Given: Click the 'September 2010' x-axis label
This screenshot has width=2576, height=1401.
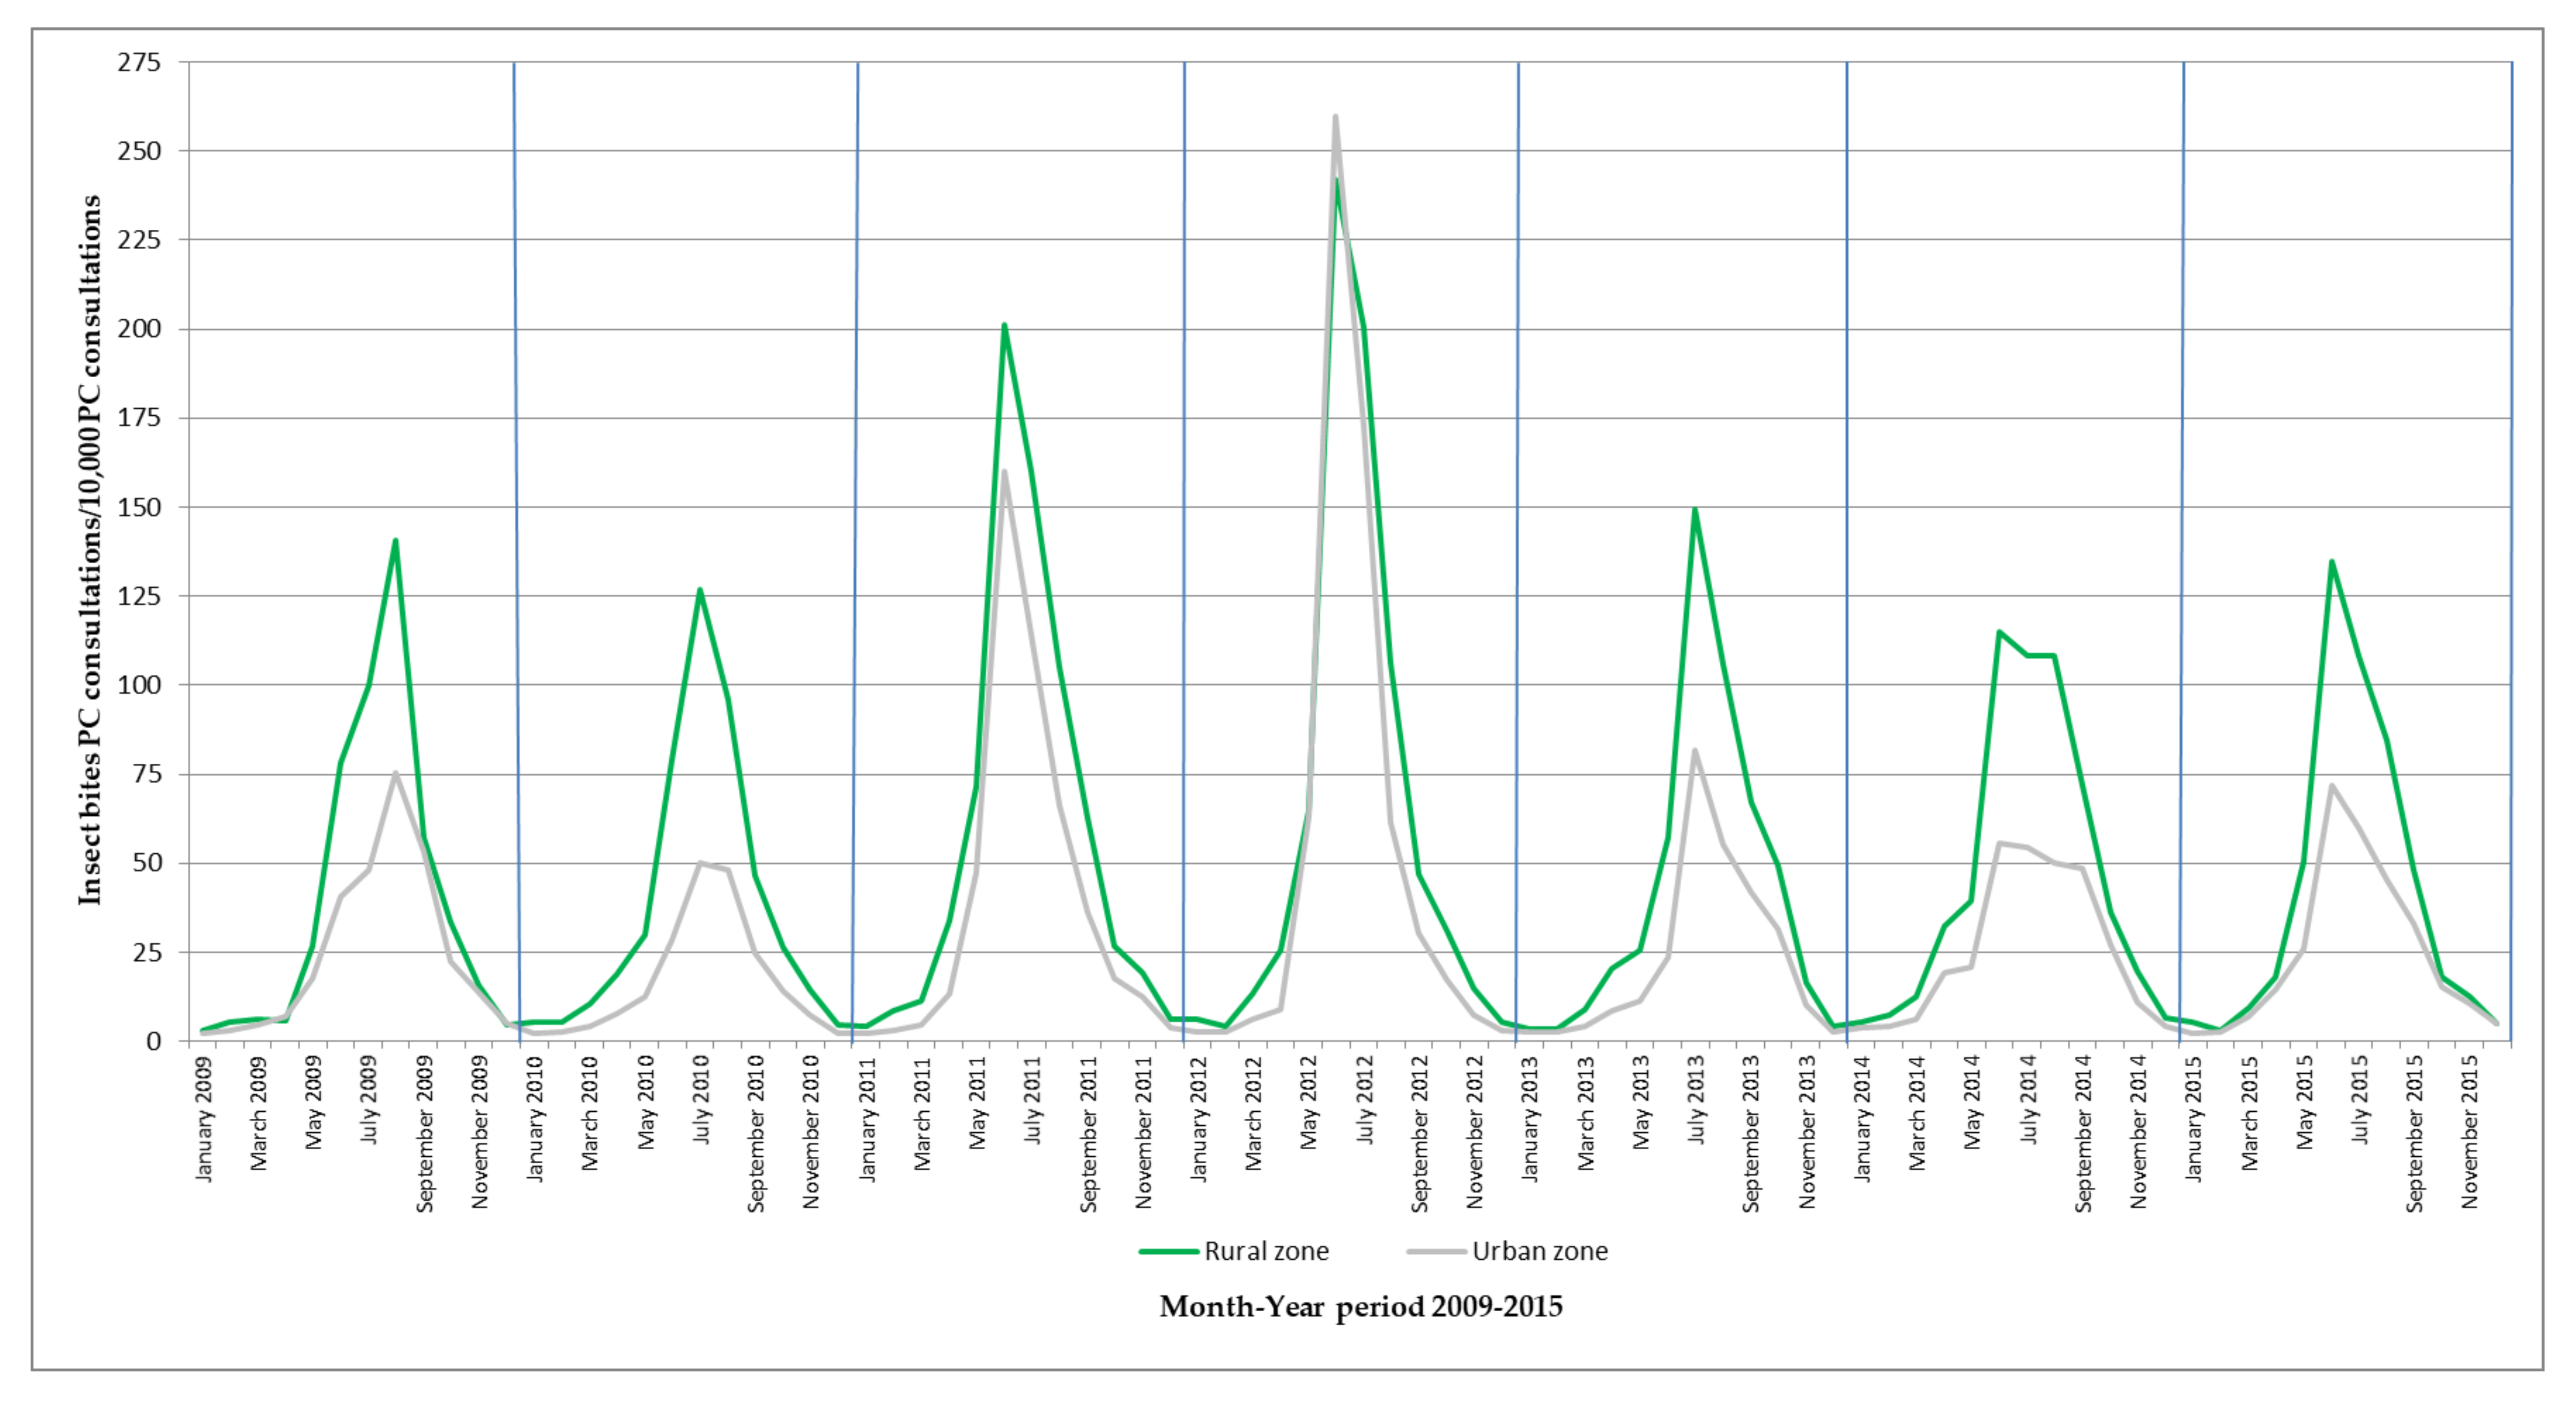Looking at the screenshot, I should [x=756, y=1135].
